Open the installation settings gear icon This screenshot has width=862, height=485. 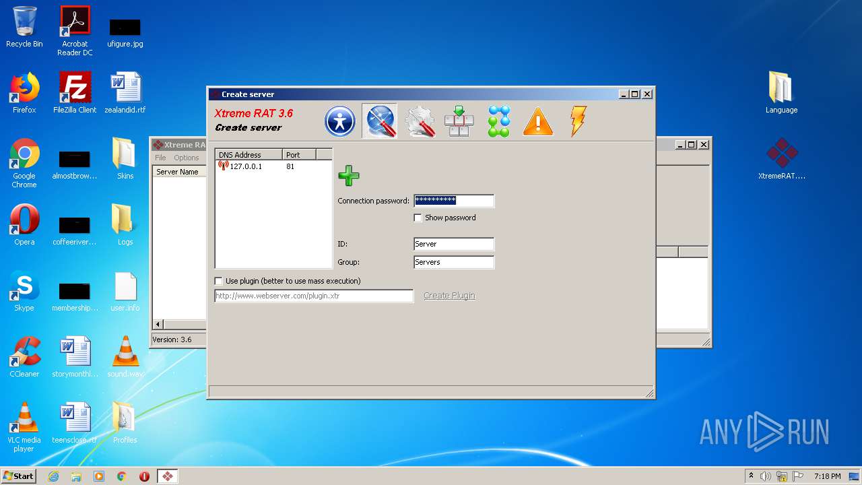point(420,122)
